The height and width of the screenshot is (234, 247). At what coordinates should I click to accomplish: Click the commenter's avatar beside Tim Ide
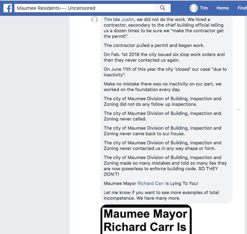[95, 20]
